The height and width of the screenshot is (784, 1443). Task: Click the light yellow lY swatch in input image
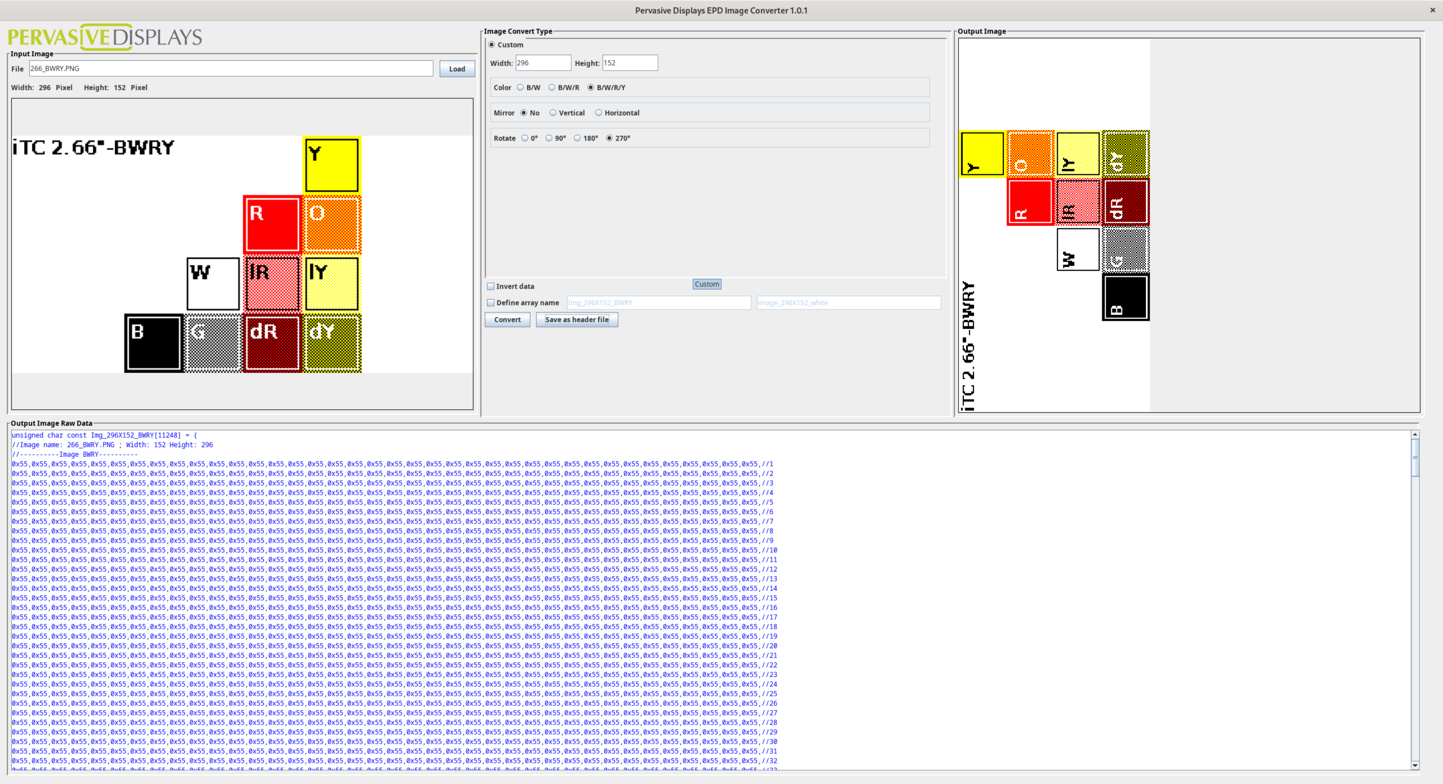click(x=332, y=284)
